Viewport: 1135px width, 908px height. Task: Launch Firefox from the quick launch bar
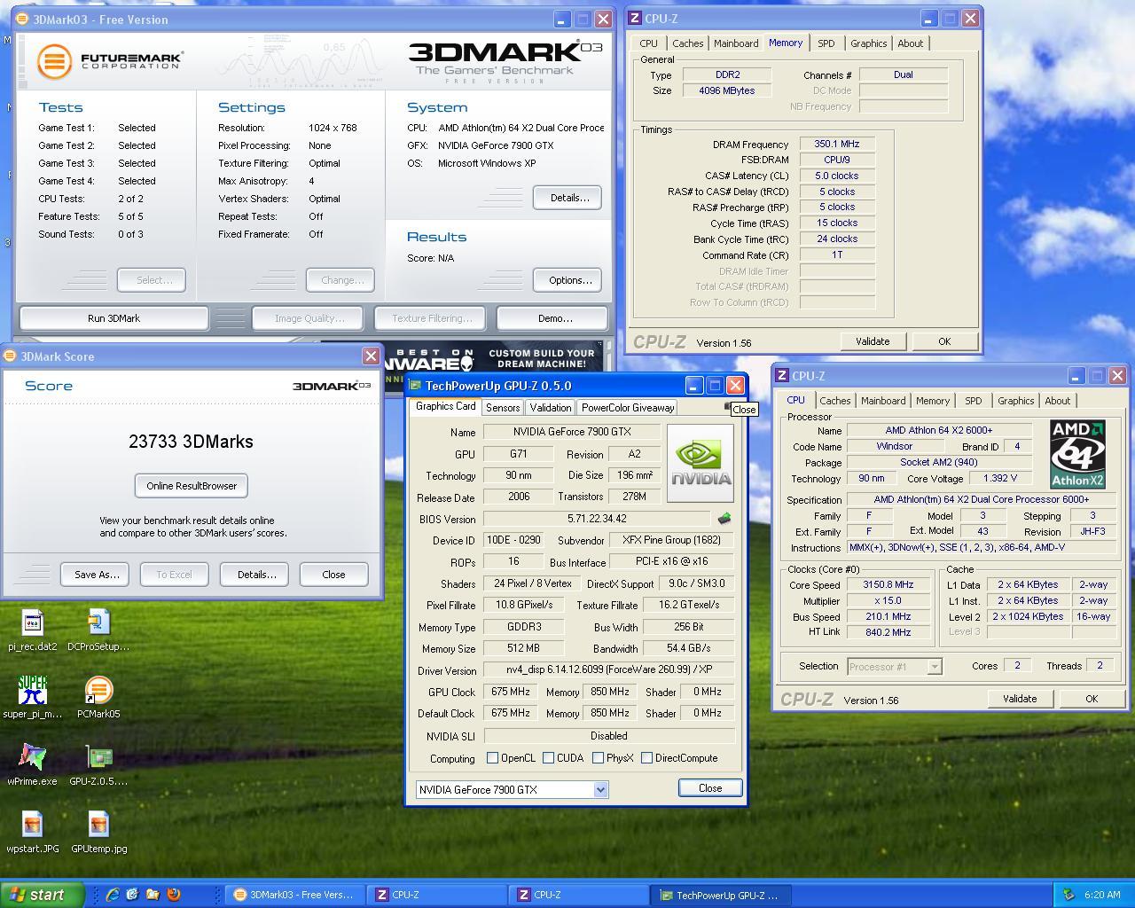174,895
